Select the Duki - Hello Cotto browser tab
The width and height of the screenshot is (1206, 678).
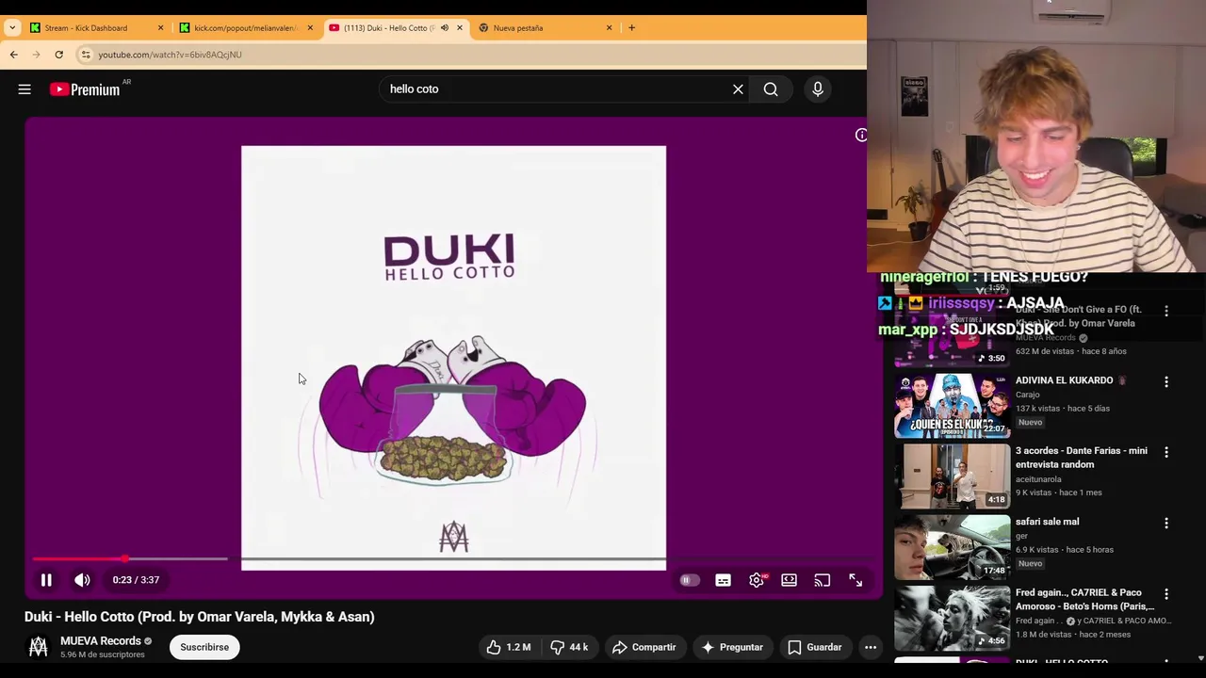coord(388,28)
